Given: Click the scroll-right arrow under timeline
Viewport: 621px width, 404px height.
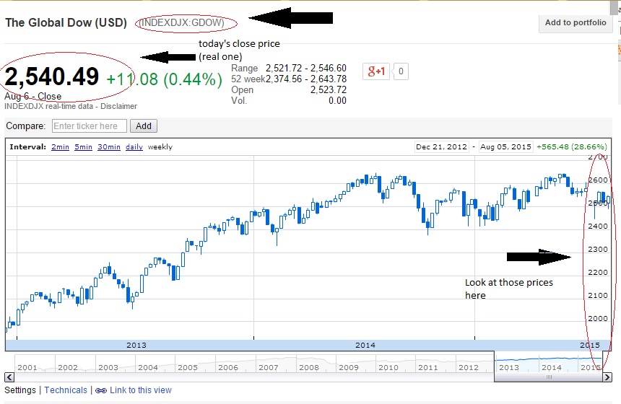Looking at the screenshot, I should tap(607, 377).
